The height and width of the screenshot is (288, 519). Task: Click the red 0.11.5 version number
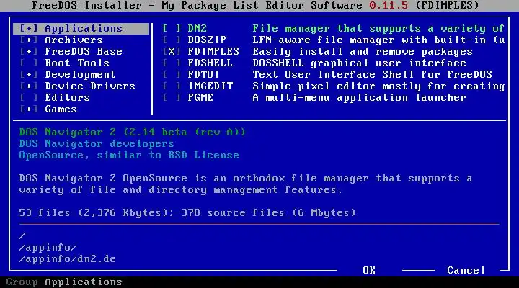click(389, 5)
